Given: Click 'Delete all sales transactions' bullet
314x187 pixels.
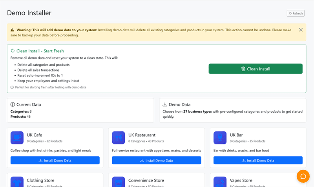Looking at the screenshot, I should coord(38,70).
